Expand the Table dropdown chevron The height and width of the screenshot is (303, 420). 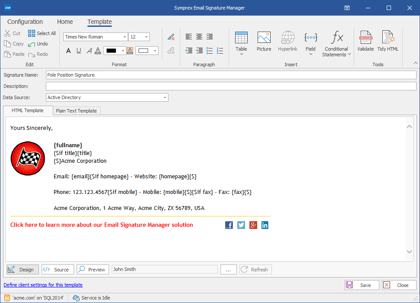241,54
